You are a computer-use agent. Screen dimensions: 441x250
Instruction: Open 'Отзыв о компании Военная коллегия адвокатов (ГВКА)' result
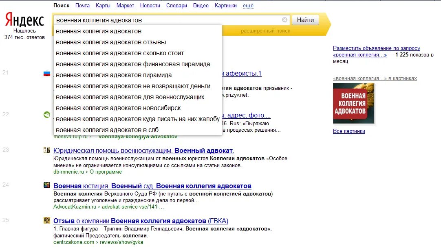tap(141, 221)
